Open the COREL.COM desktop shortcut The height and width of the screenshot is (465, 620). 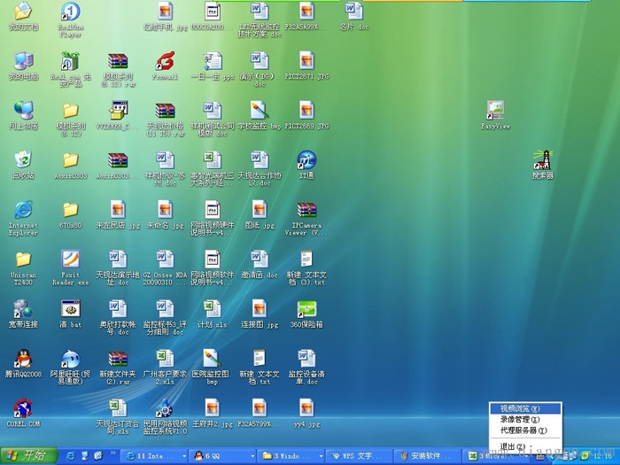coord(22,409)
